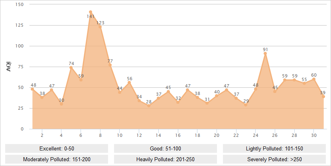Click the data point labeled 40
The image size is (331, 166).
[x=217, y=96]
